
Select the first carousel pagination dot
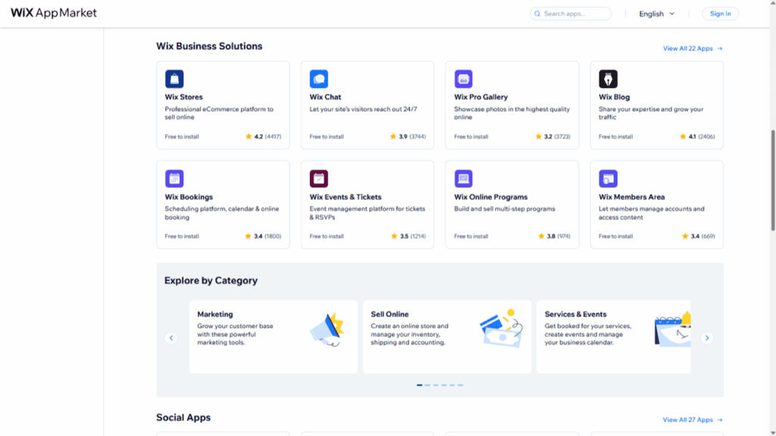[419, 385]
